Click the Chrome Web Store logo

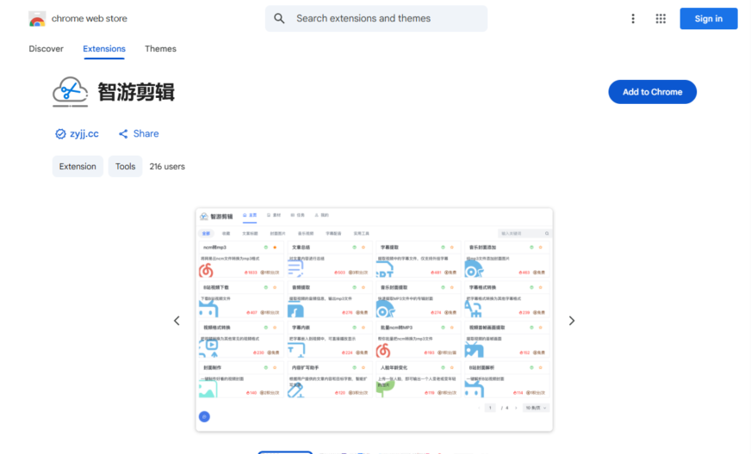pyautogui.click(x=37, y=19)
